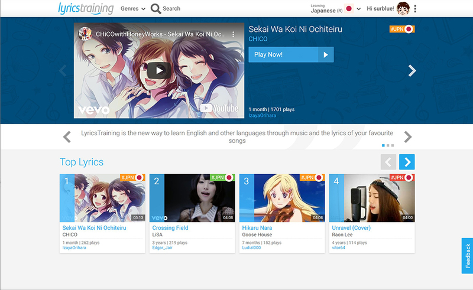Viewport: 473px width, 290px height.
Task: Select third message pagination dot
Action: 393,145
